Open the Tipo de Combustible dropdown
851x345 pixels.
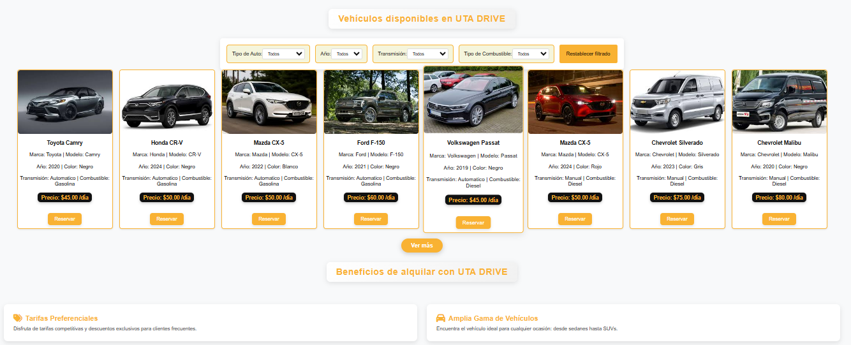click(531, 54)
